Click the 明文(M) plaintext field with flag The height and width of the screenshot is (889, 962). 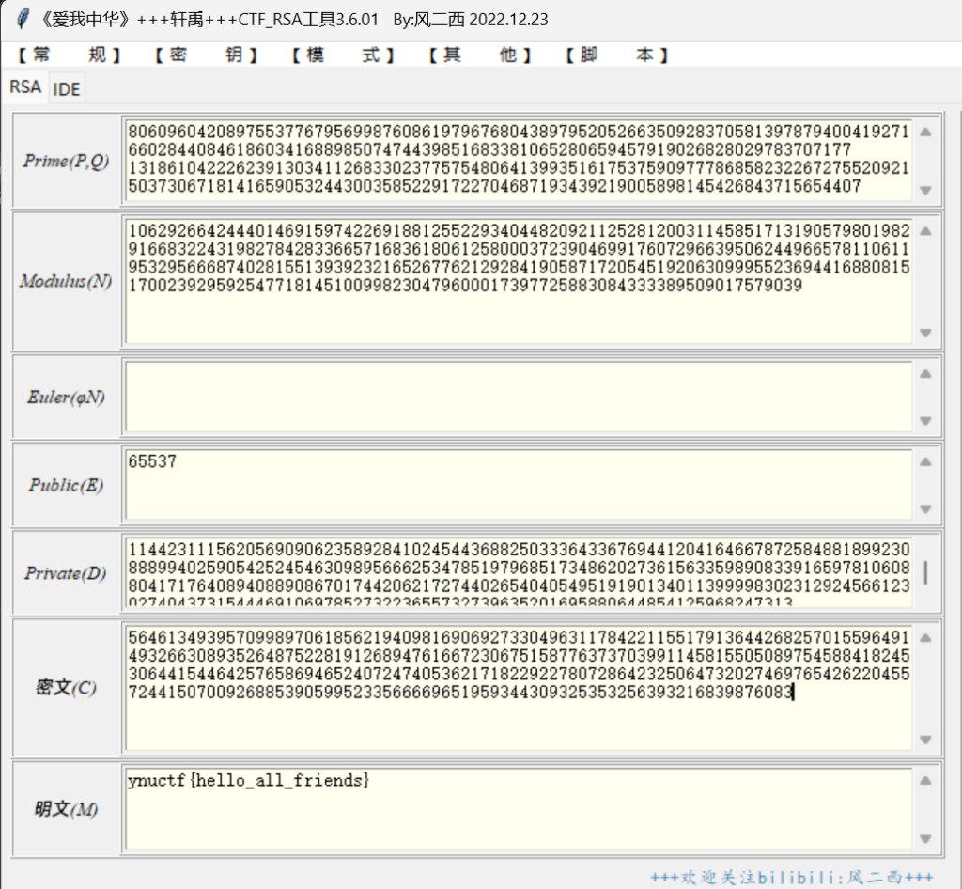point(517,808)
